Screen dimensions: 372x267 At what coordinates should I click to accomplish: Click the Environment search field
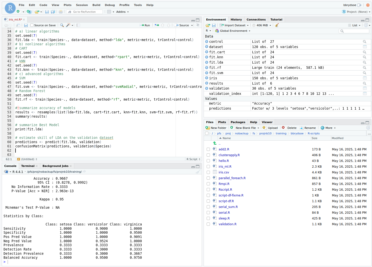354,31
